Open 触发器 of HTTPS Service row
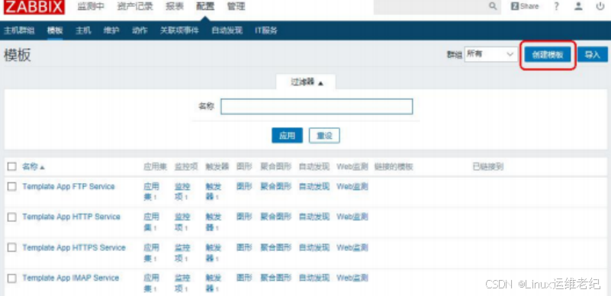Image resolution: width=611 pixels, height=296 pixels. click(x=213, y=253)
